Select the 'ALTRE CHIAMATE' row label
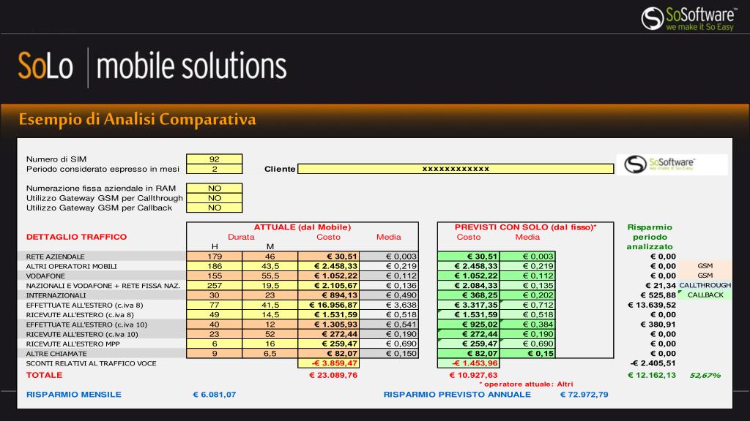Image resolution: width=750 pixels, height=421 pixels. (56, 354)
